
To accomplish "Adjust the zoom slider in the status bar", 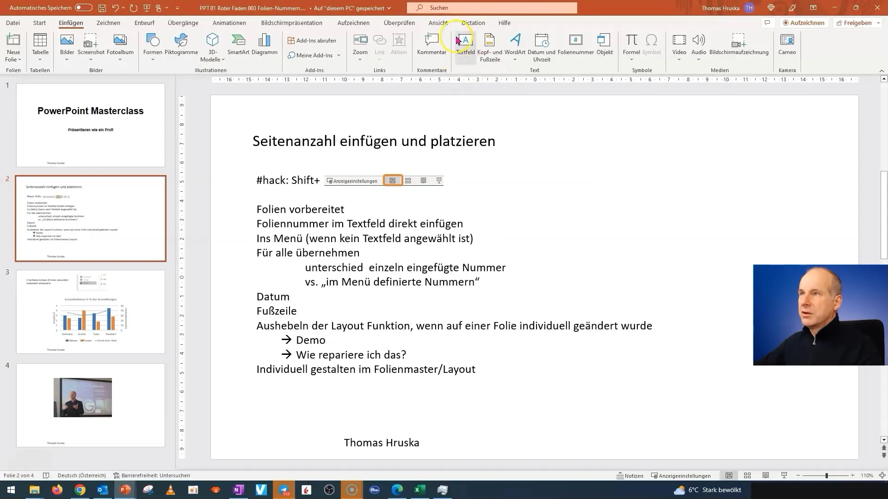I will (x=826, y=475).
